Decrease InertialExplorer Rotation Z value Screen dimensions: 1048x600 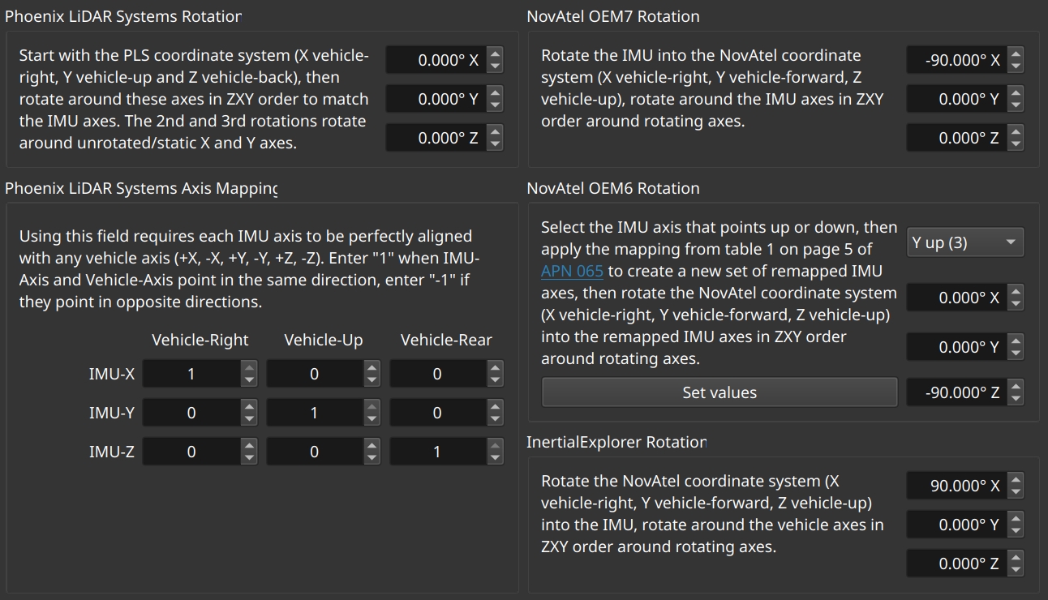[1016, 570]
